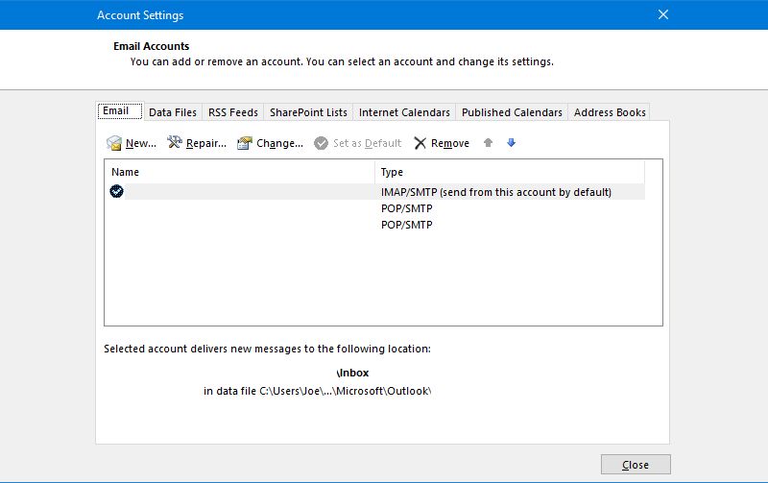Open the RSS Feeds tab
This screenshot has width=768, height=483.
click(x=233, y=112)
